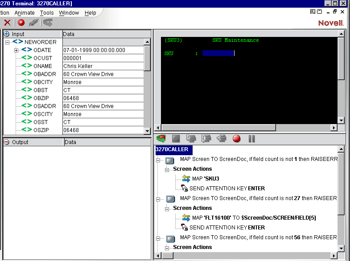Collapse the field count 1 MAP Screen node
The image size is (350, 261).
coord(158,160)
